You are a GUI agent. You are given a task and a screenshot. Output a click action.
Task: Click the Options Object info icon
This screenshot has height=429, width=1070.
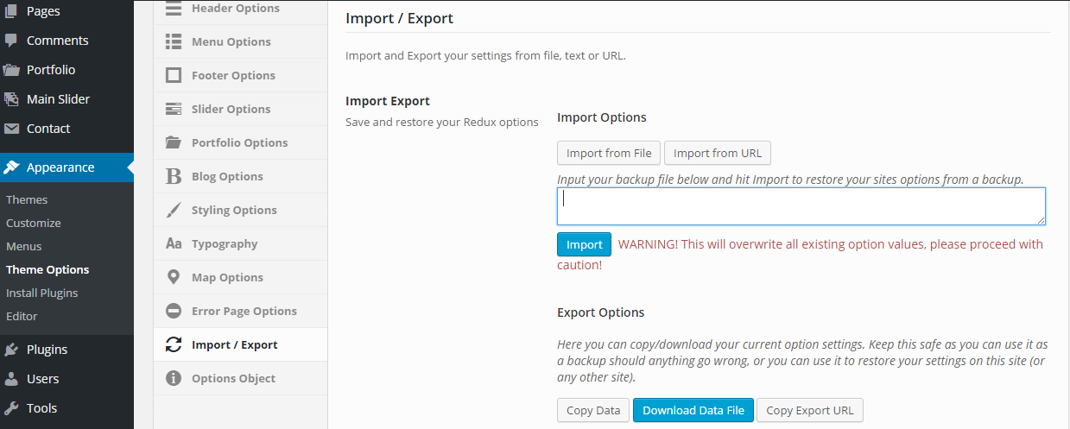point(174,378)
